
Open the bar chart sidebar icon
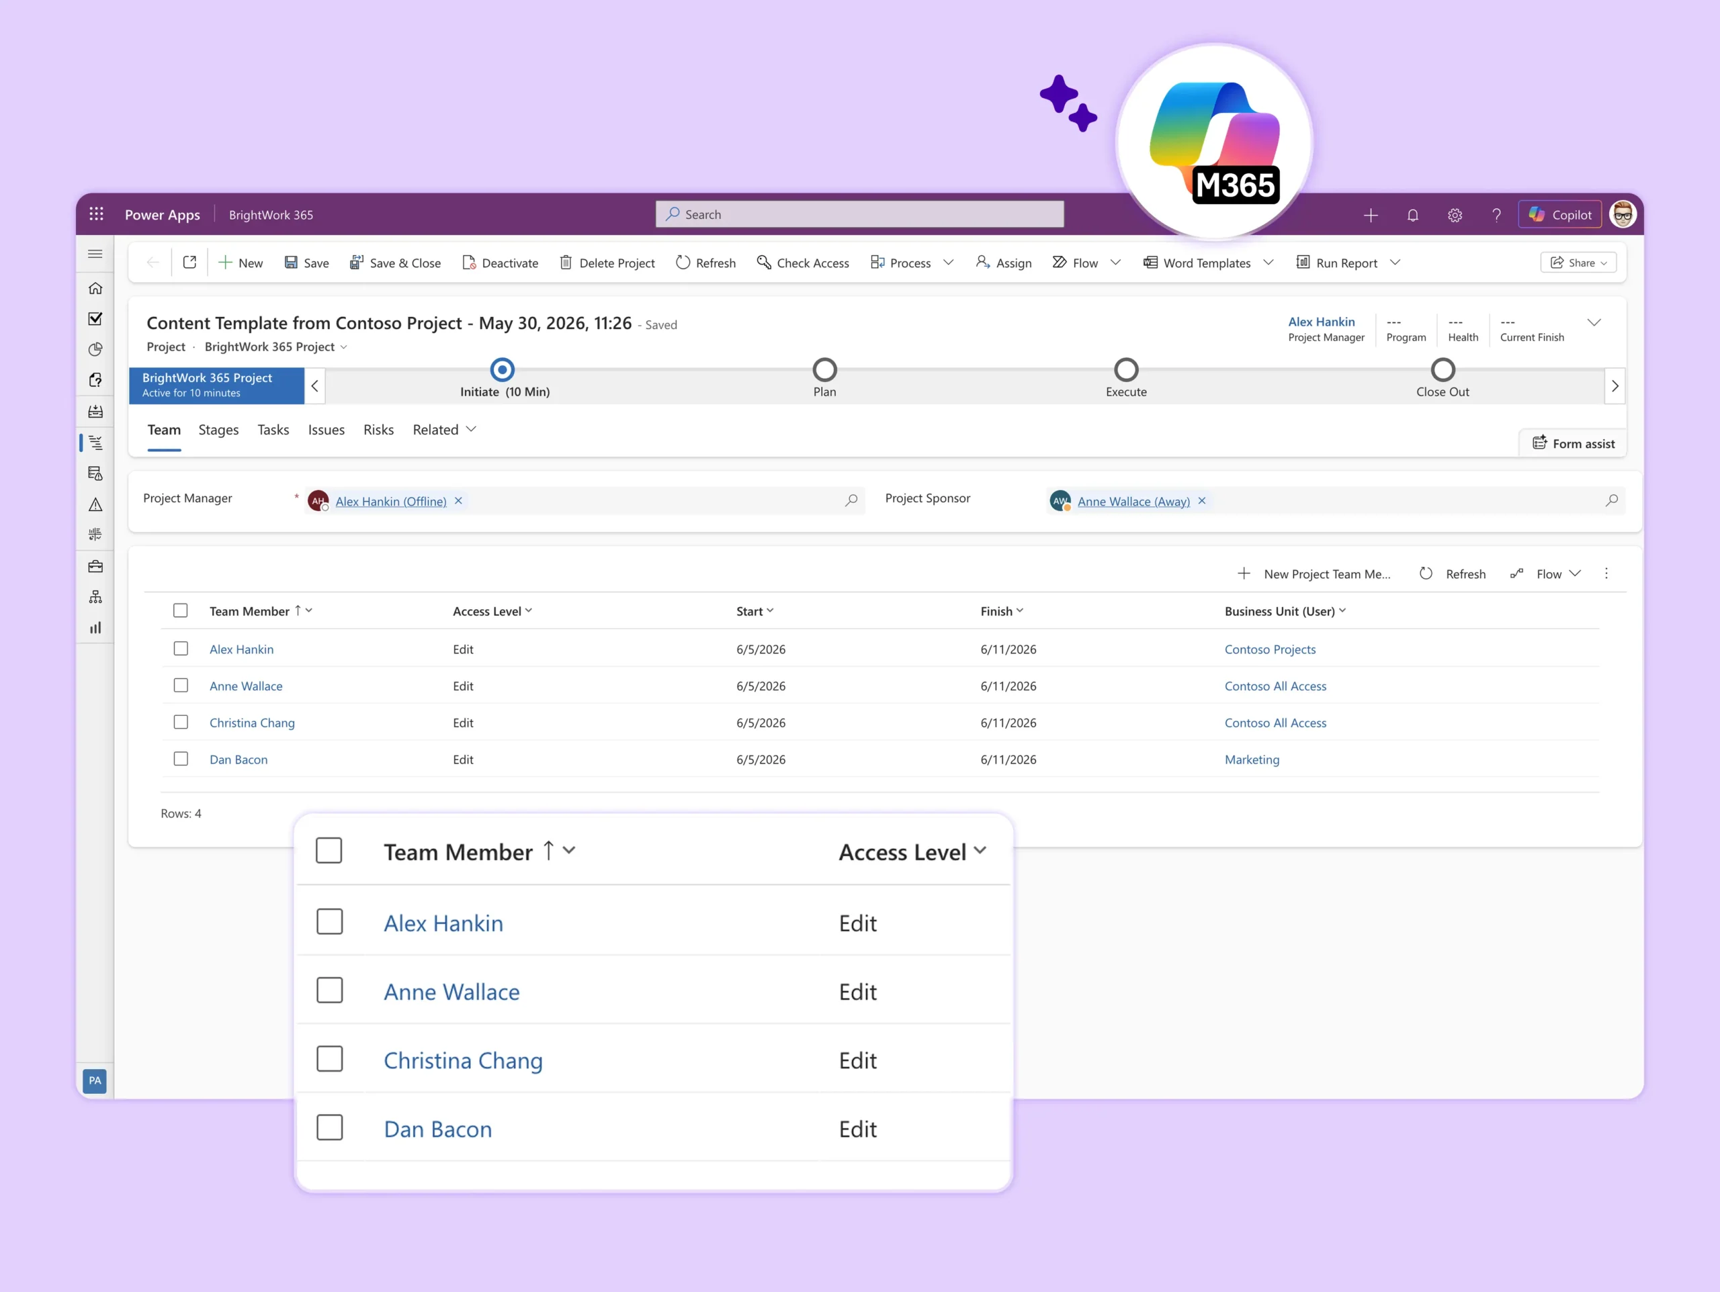[x=95, y=628]
